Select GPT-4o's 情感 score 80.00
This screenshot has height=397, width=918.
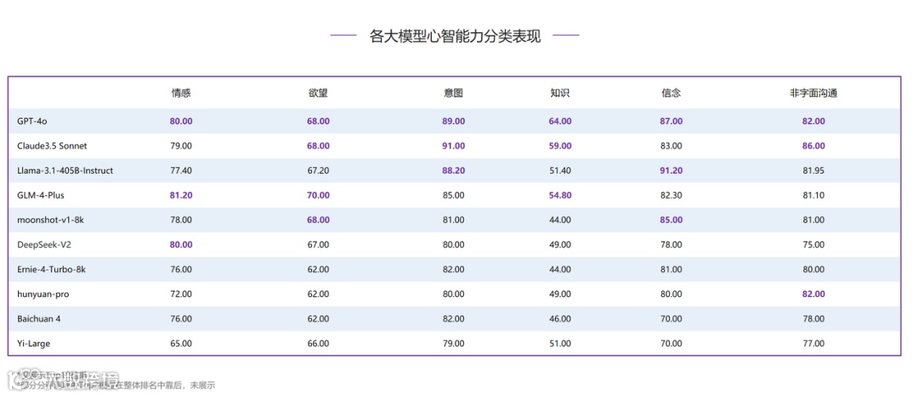181,121
